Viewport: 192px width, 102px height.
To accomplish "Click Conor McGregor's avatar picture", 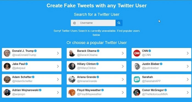I will [137, 92].
